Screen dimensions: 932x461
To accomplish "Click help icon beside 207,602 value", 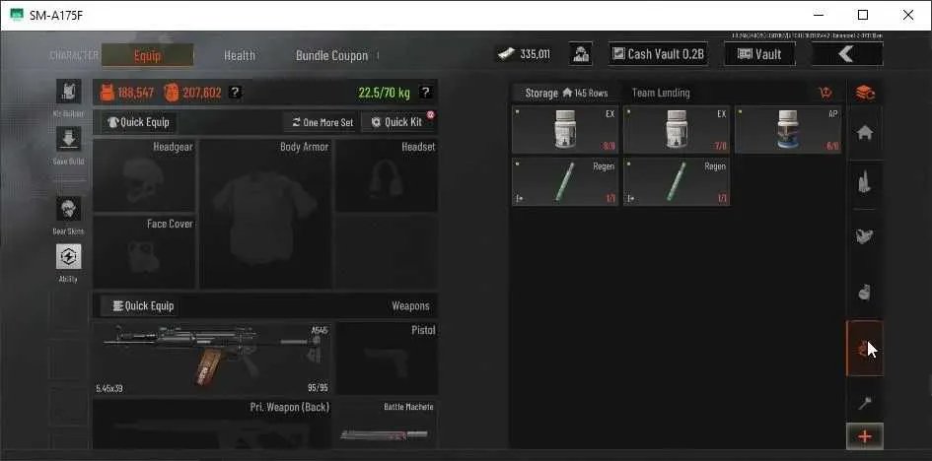I will click(236, 92).
